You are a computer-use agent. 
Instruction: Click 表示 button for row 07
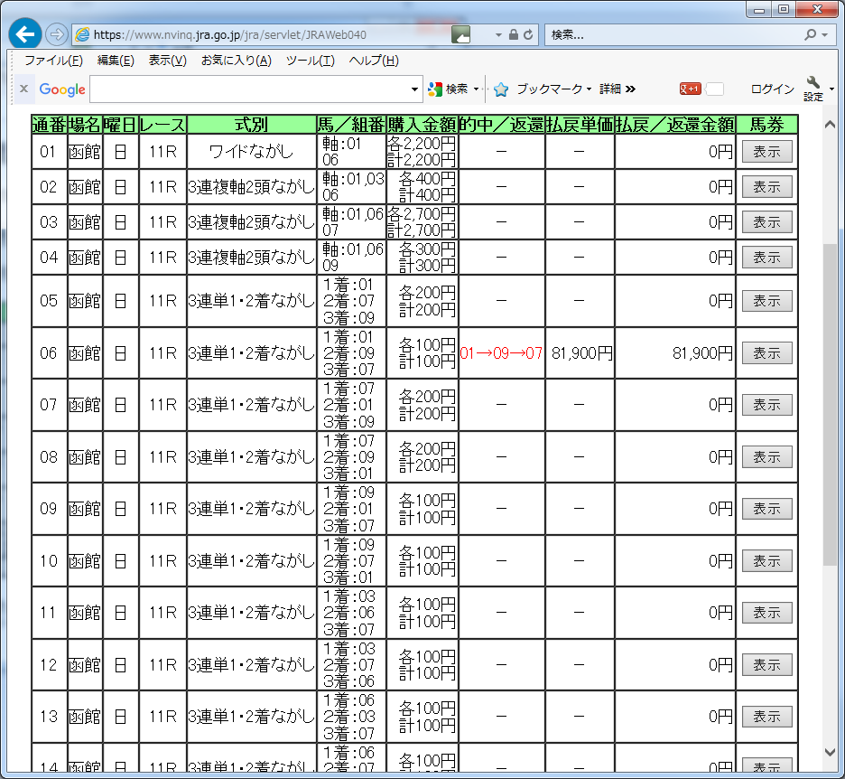766,405
